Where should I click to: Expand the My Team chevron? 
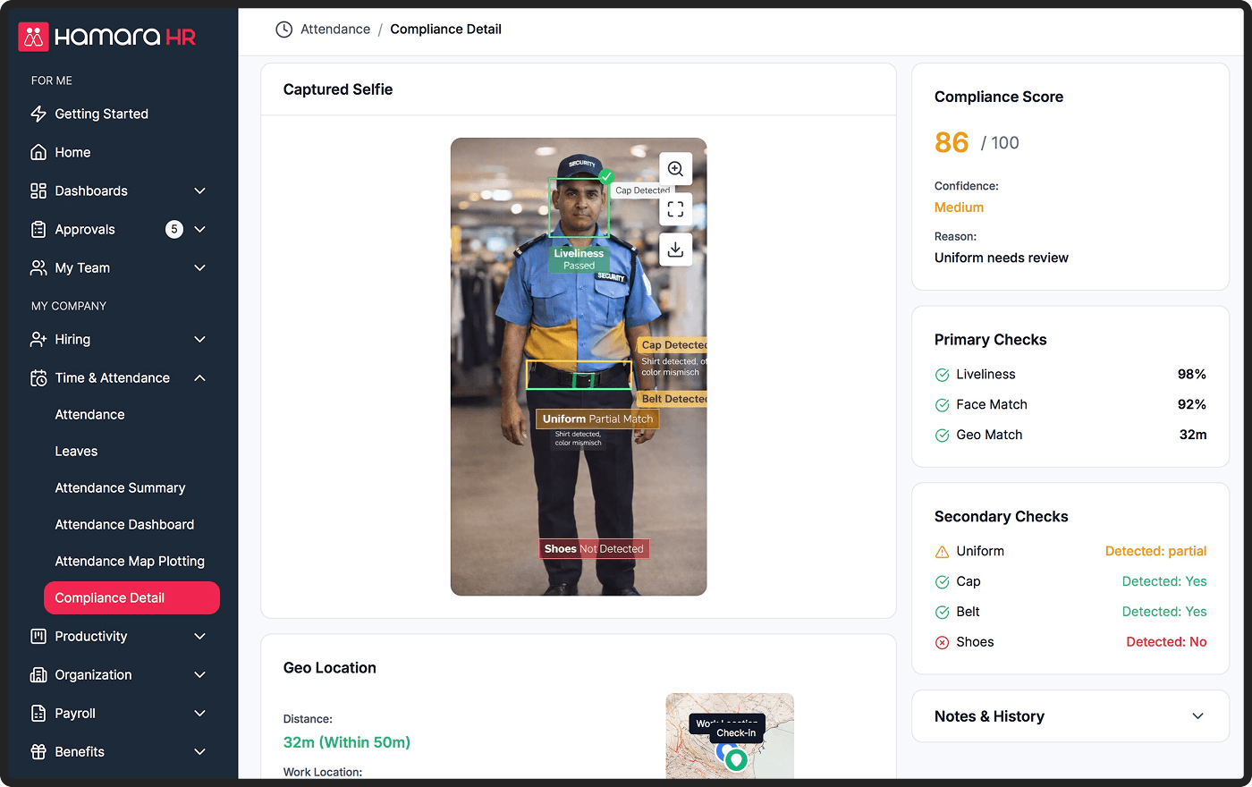point(200,267)
